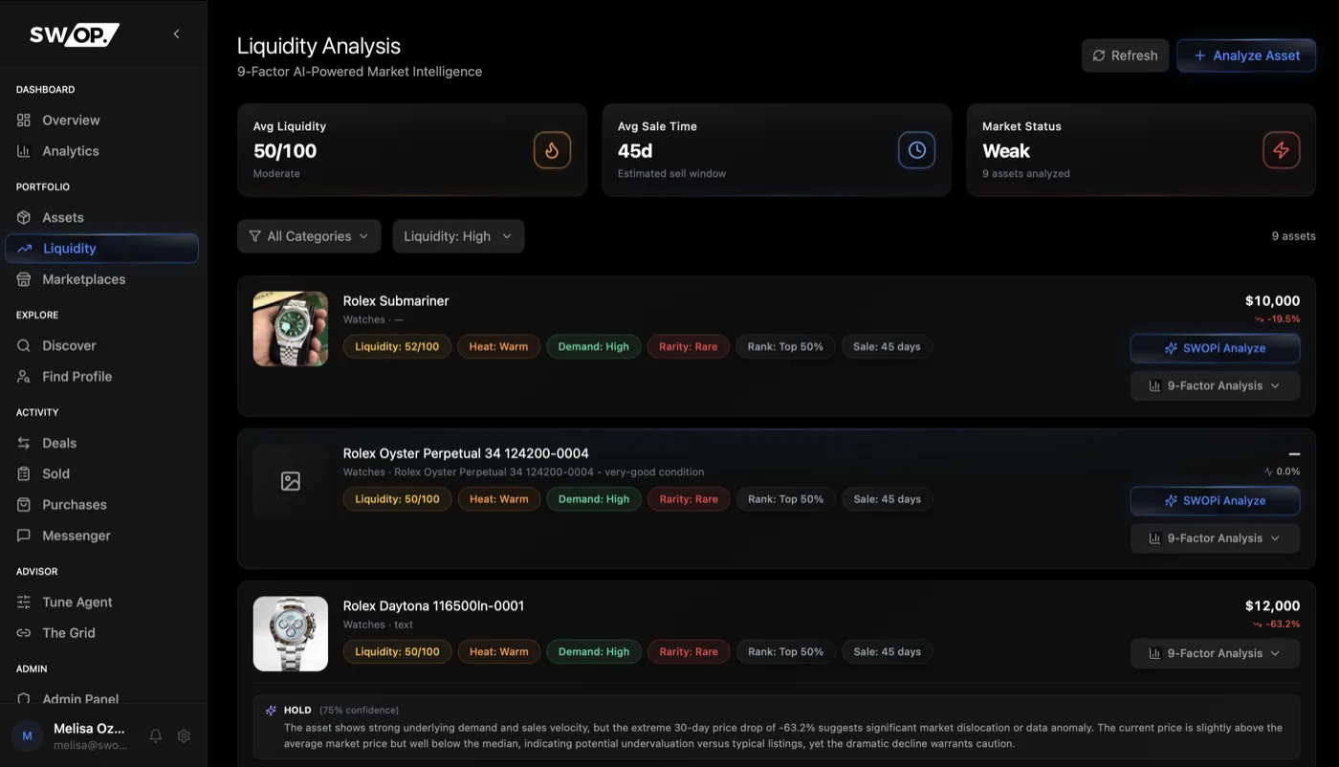Click the Purchases bag icon
This screenshot has width=1339, height=767.
click(x=24, y=505)
